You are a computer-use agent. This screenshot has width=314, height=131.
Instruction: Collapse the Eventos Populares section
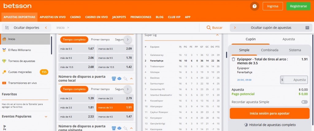coord(46,116)
